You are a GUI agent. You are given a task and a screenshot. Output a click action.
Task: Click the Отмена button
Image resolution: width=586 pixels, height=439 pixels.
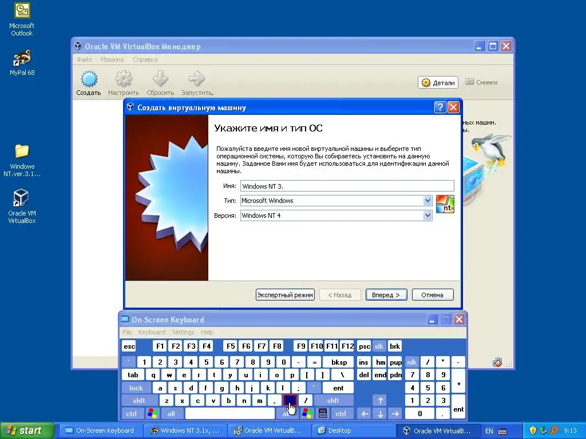coord(433,295)
